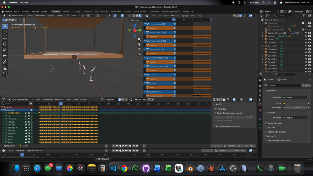Click the Add Cube tool icon
This screenshot has width=313, height=176.
coord(5,74)
